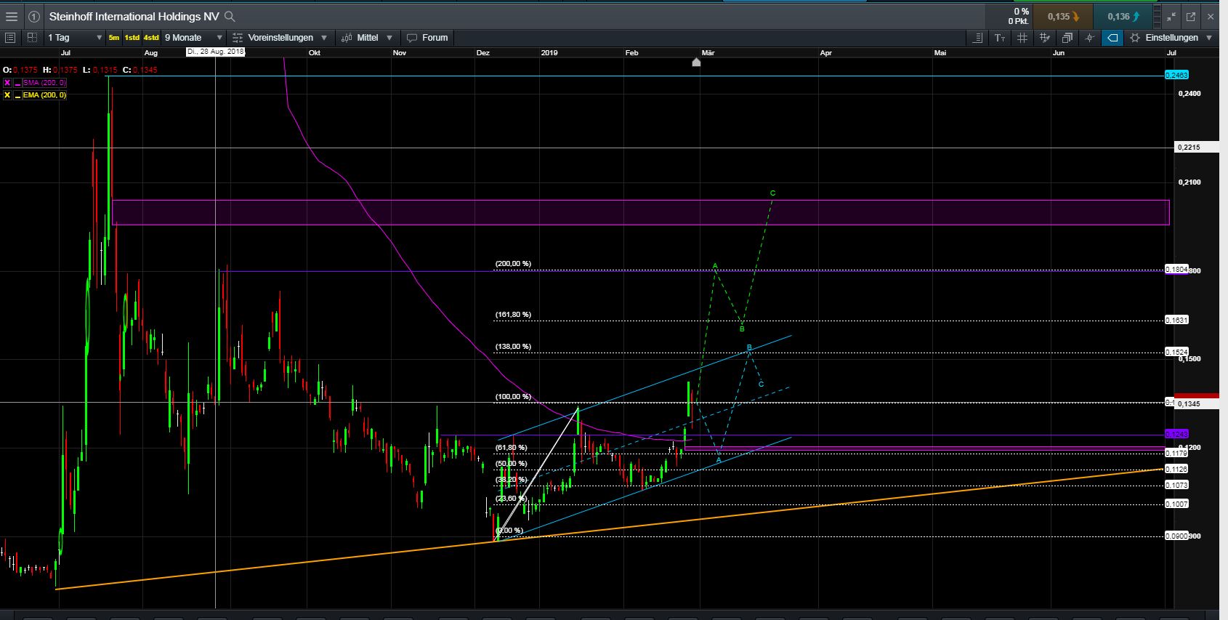1228x620 pixels.
Task: Click the SMA magenta line color swatch
Action: (17, 83)
